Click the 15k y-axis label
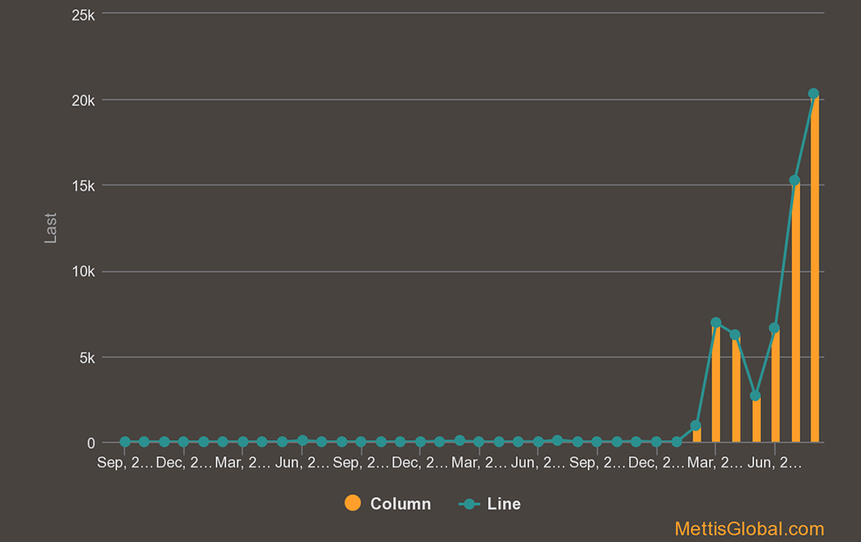This screenshot has width=861, height=542. tap(83, 186)
